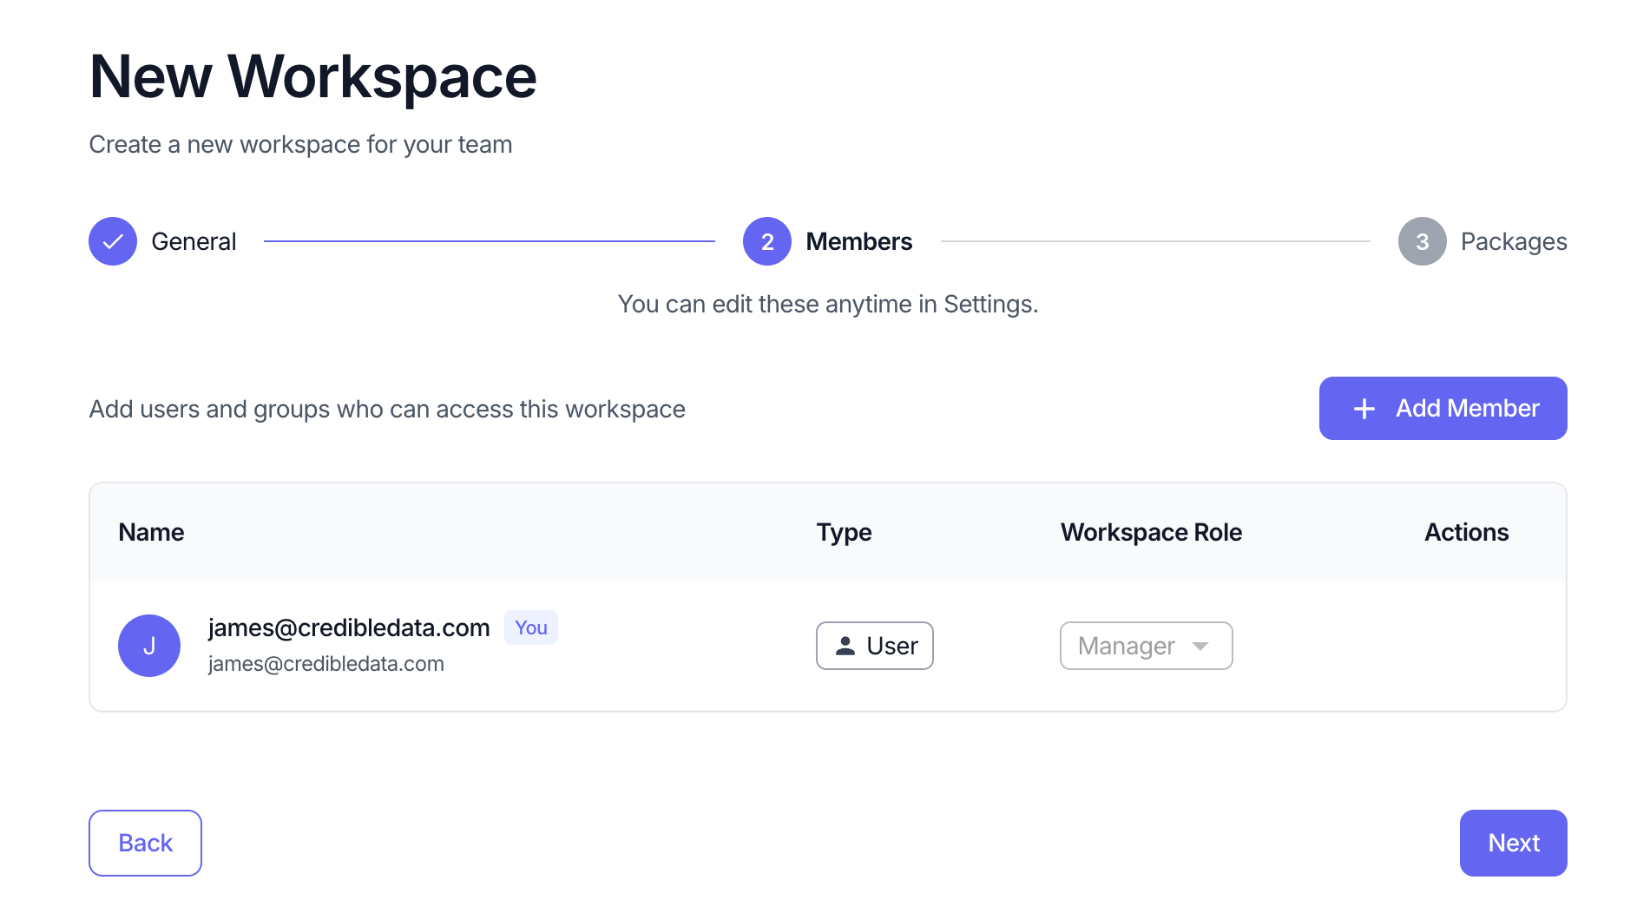Expand the User type selector
The width and height of the screenshot is (1637, 913).
874,645
